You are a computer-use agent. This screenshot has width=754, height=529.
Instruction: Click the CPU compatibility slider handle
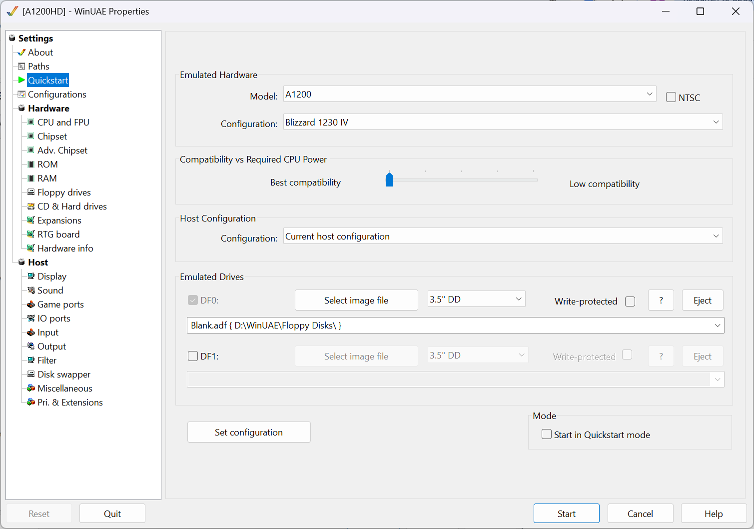click(x=390, y=179)
